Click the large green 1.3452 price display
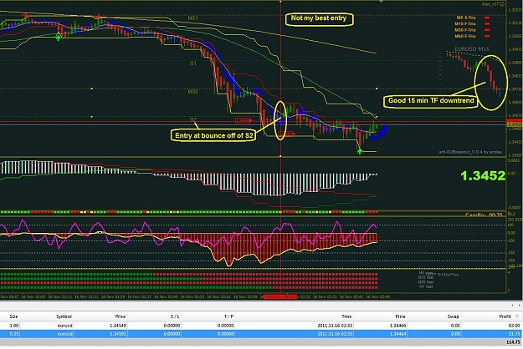 pyautogui.click(x=483, y=175)
